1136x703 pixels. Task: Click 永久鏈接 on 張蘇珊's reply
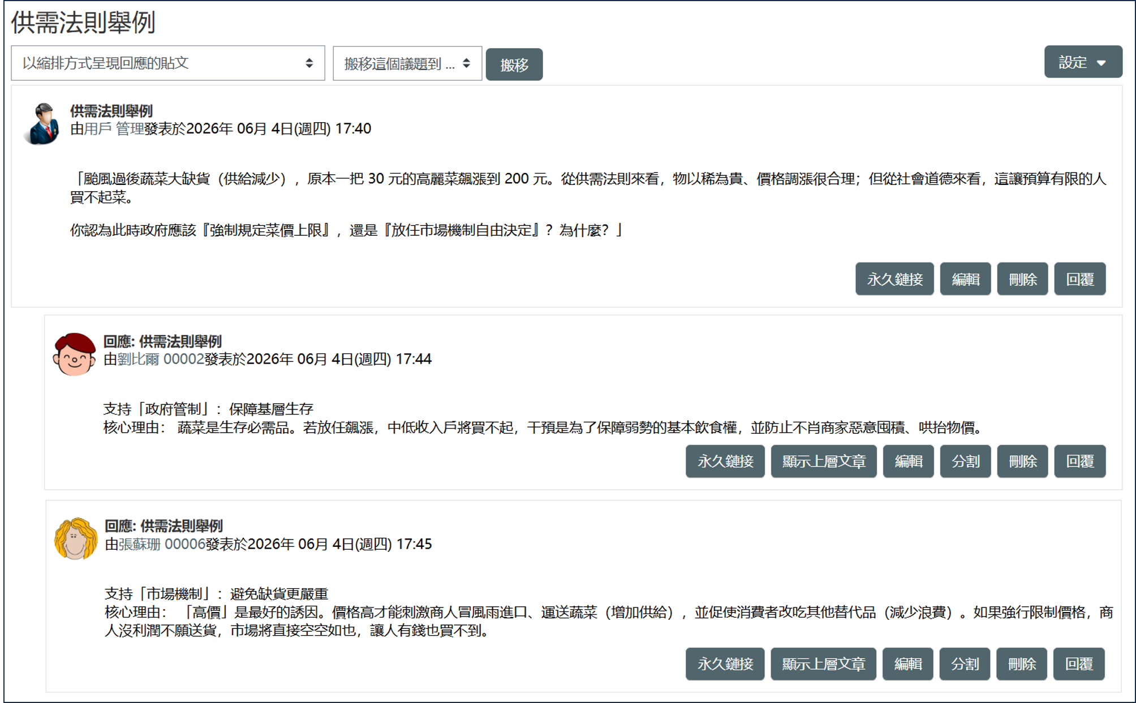[x=725, y=664]
